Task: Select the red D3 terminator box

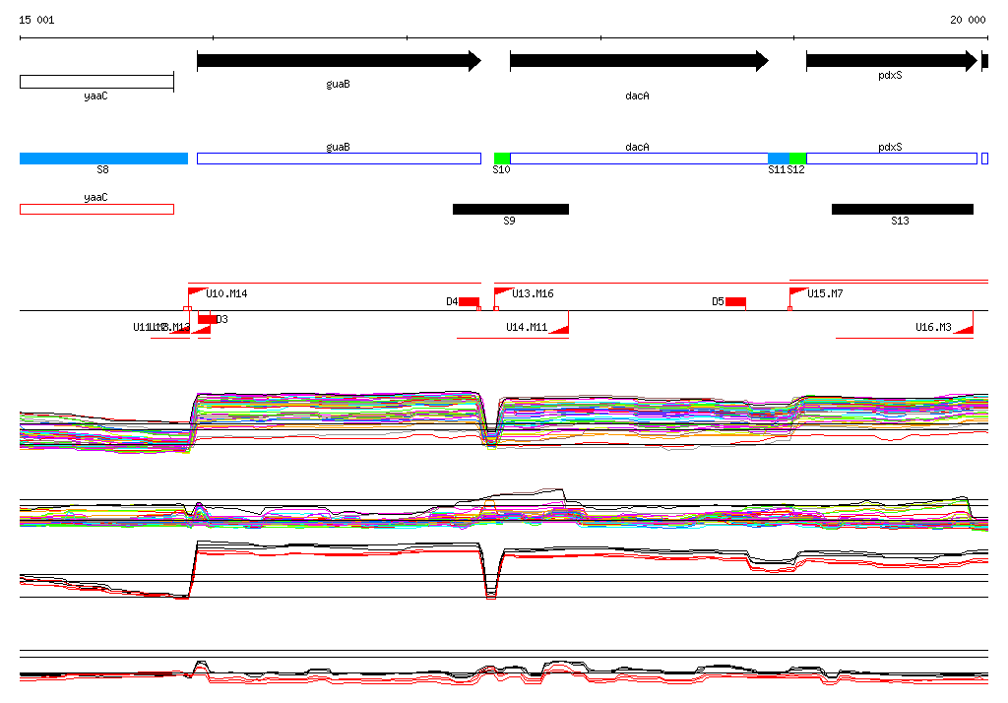Action: pos(207,319)
